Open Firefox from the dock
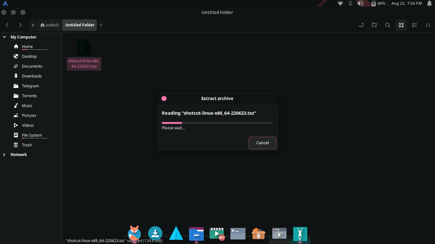Viewport: 435px width, 244px height. (x=134, y=234)
